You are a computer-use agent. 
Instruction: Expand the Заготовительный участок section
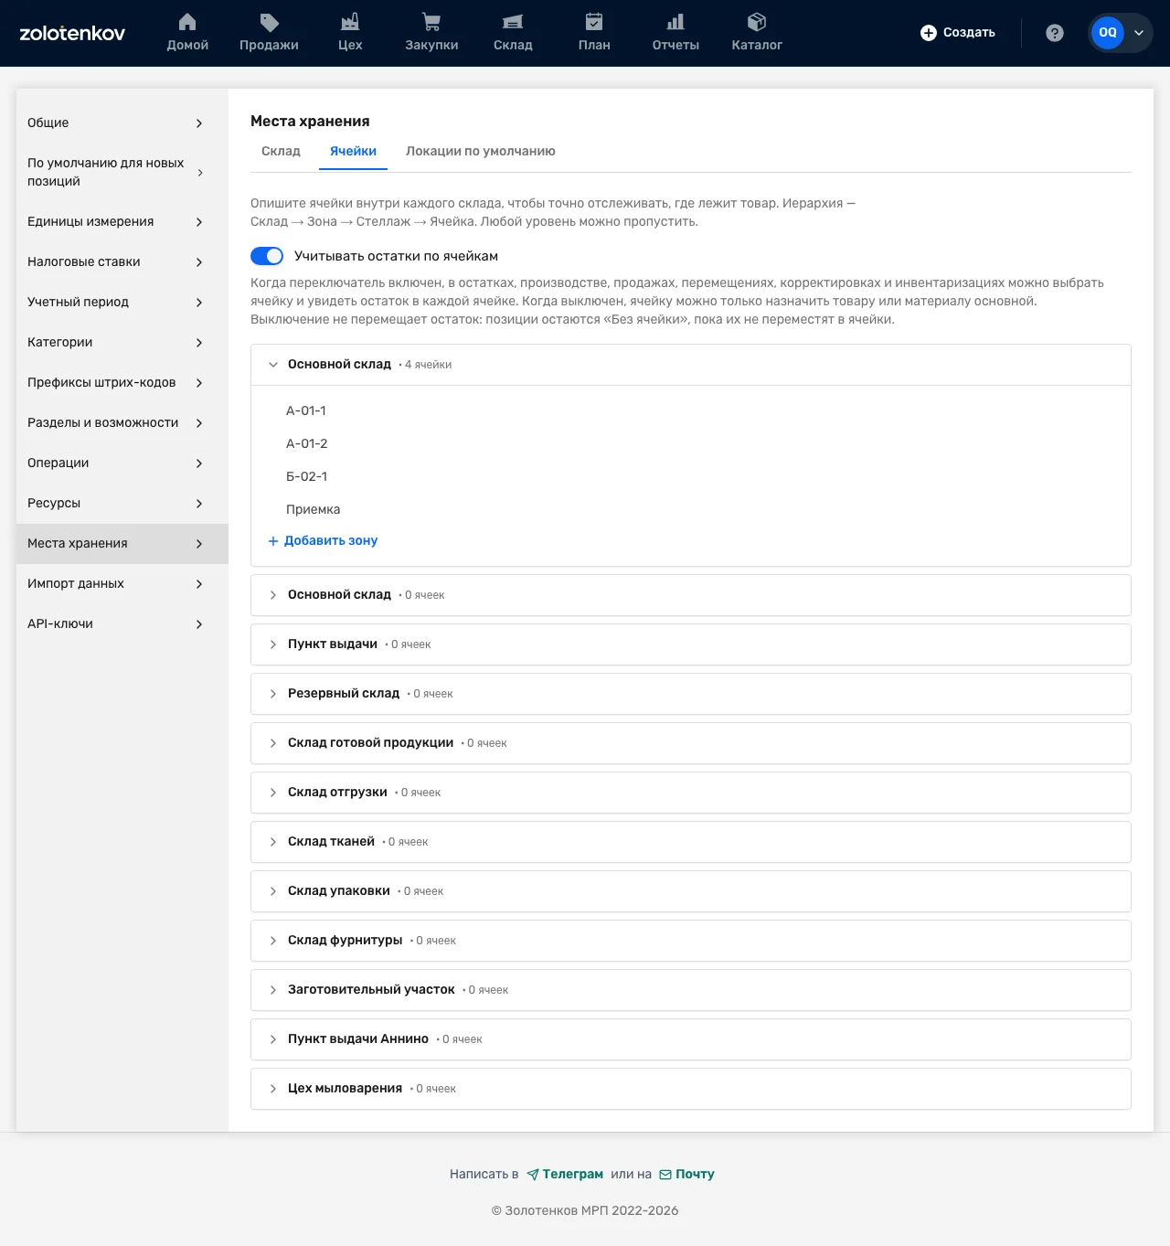pos(691,990)
